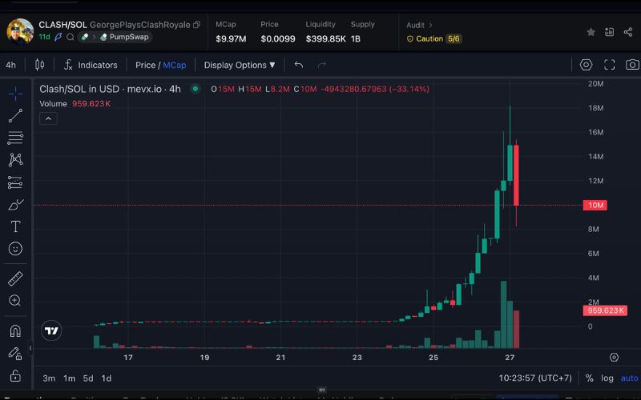Select the crosshair cursor tool

tap(15, 94)
